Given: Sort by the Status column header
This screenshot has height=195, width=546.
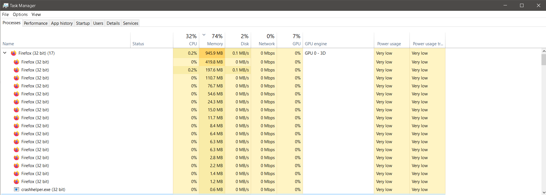Looking at the screenshot, I should (152, 40).
